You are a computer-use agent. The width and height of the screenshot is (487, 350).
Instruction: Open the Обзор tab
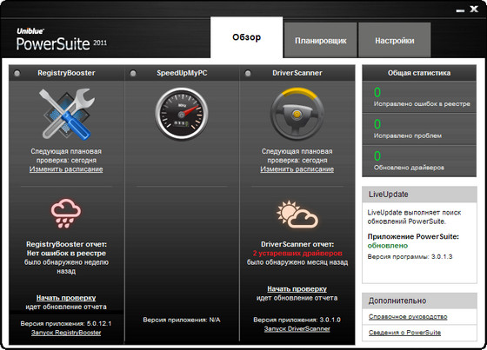pyautogui.click(x=247, y=37)
